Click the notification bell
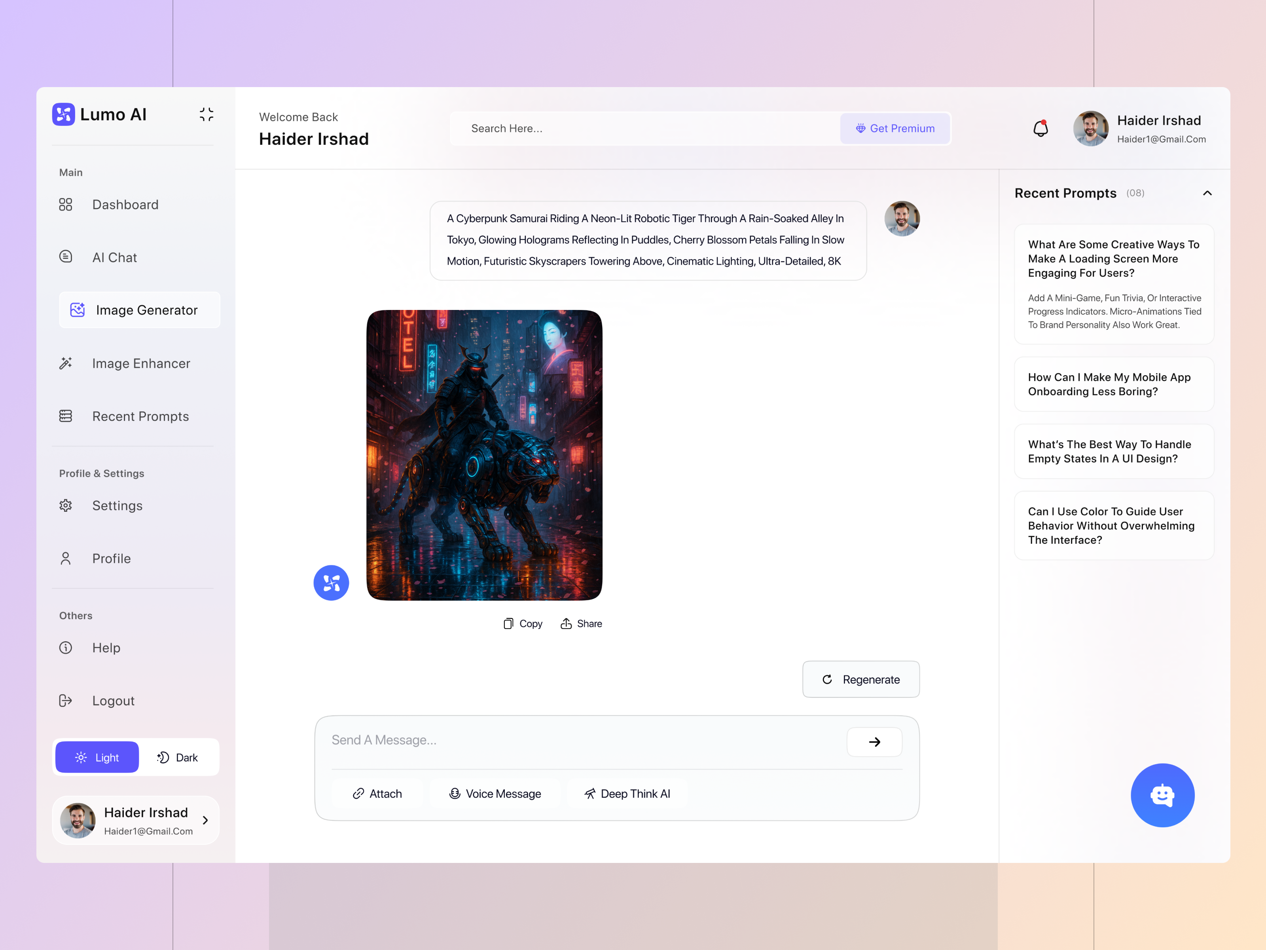 pos(1040,128)
